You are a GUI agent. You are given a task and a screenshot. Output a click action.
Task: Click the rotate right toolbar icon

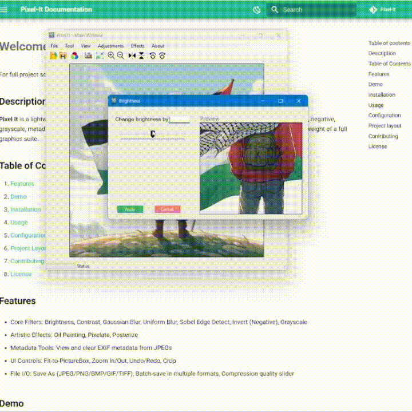pos(162,56)
